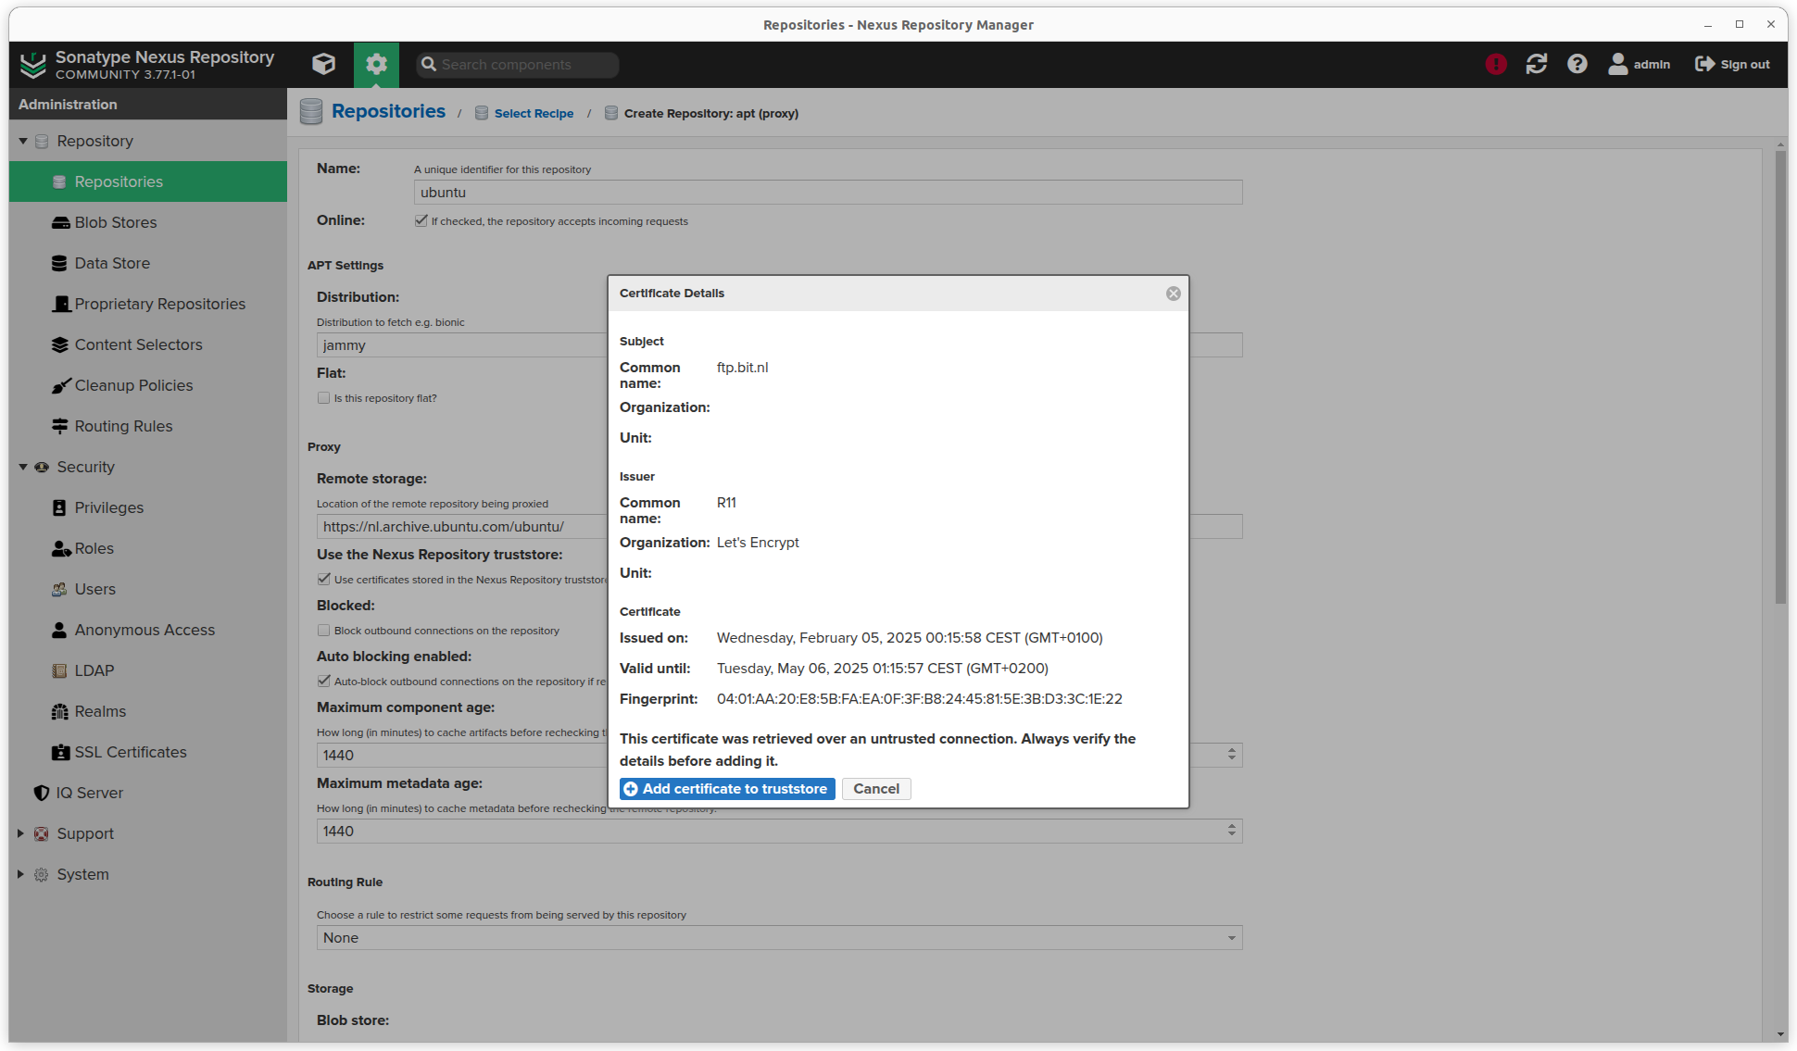Open Blob Stores in the sidebar
The image size is (1797, 1051).
tap(148, 222)
